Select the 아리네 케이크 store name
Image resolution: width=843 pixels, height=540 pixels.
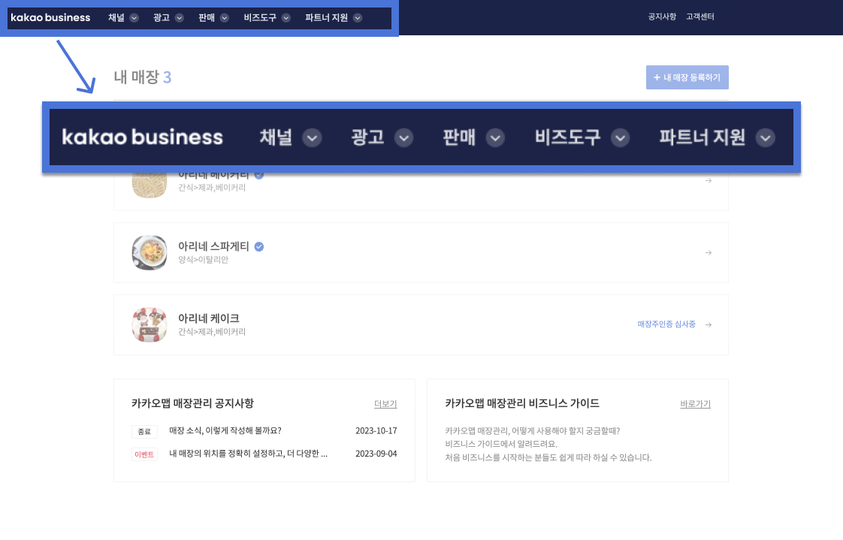point(209,318)
